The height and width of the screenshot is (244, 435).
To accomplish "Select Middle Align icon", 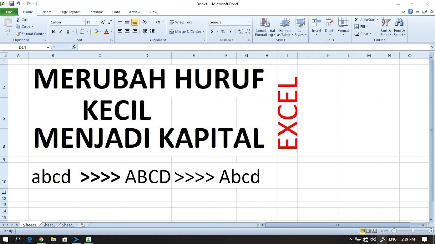I will (x=127, y=22).
